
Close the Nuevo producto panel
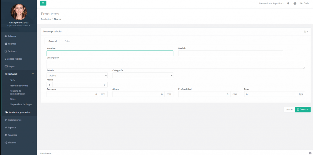[307, 31]
